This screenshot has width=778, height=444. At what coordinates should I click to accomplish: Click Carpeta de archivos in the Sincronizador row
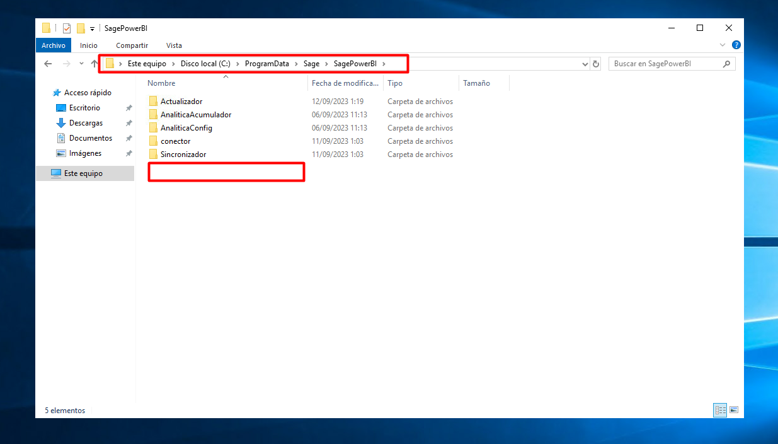point(420,155)
